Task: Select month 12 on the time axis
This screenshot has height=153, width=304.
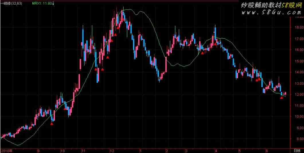Action: pos(112,151)
